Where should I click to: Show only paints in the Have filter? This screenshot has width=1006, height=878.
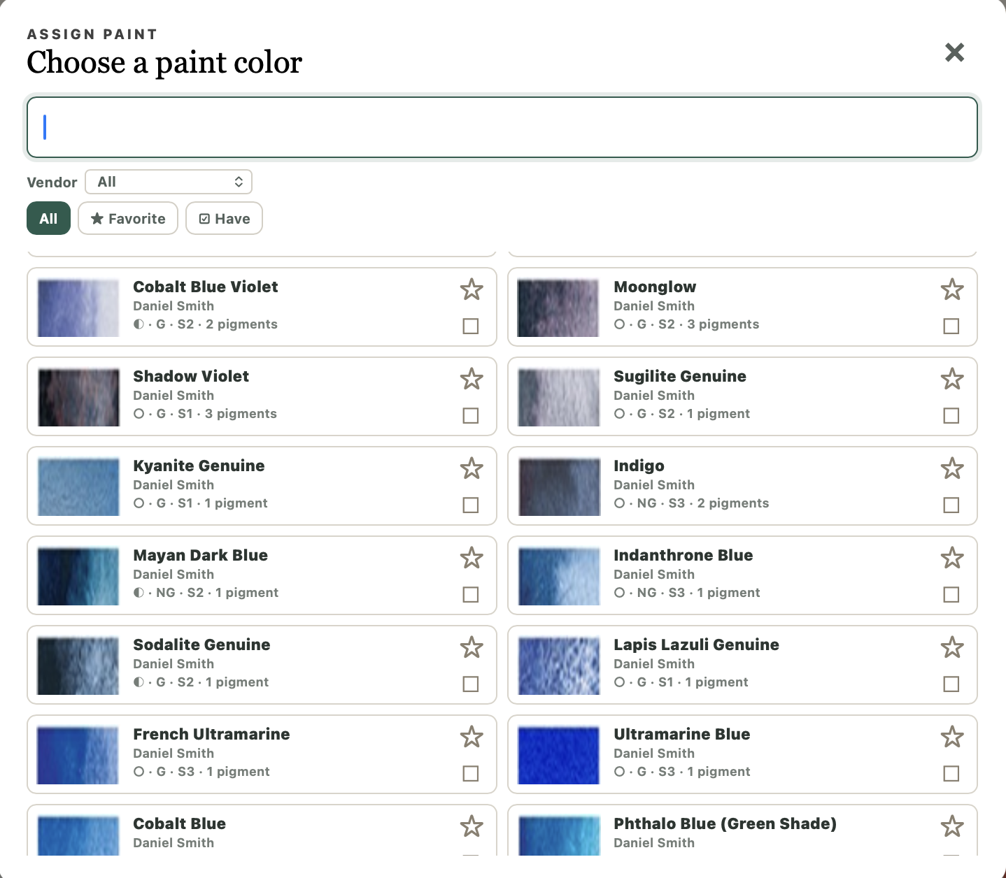224,218
